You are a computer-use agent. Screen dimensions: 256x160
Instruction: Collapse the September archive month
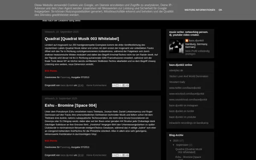point(174,145)
